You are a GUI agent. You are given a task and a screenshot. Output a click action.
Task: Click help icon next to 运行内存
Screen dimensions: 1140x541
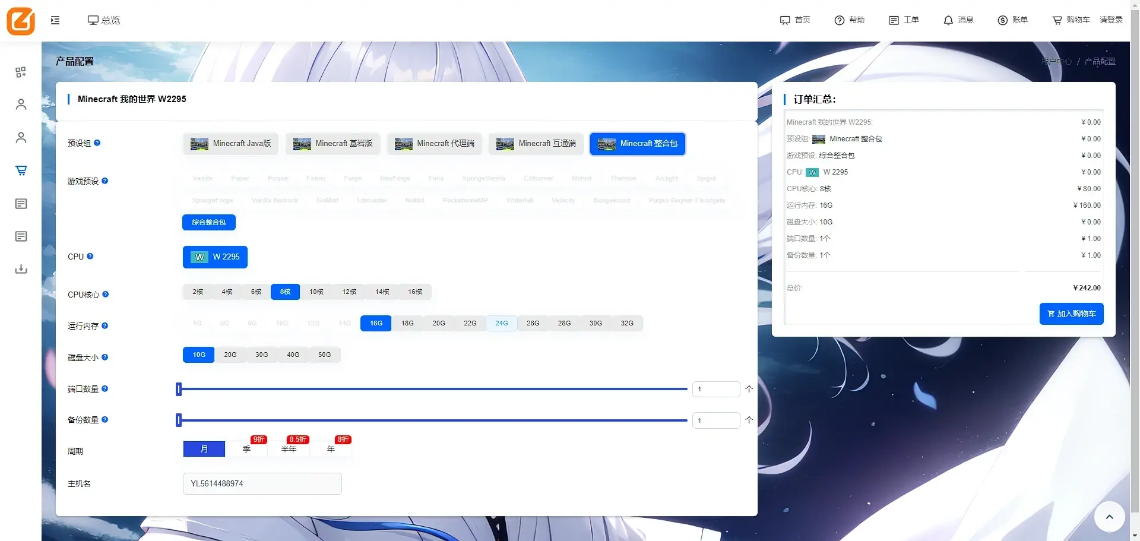pyautogui.click(x=105, y=325)
